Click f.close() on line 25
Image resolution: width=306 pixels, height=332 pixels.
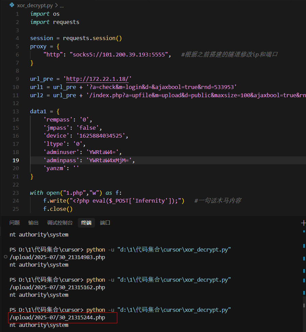coord(58,209)
